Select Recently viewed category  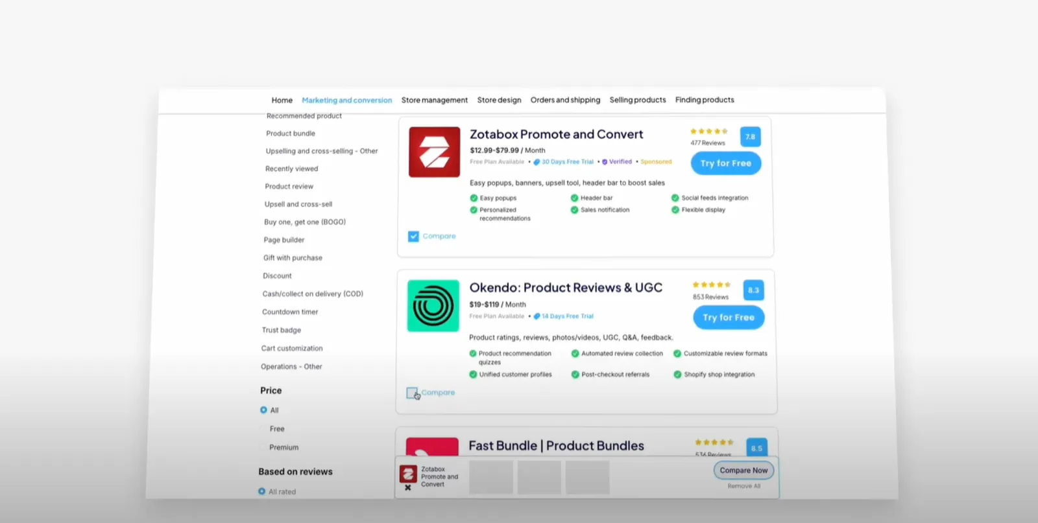click(x=292, y=169)
